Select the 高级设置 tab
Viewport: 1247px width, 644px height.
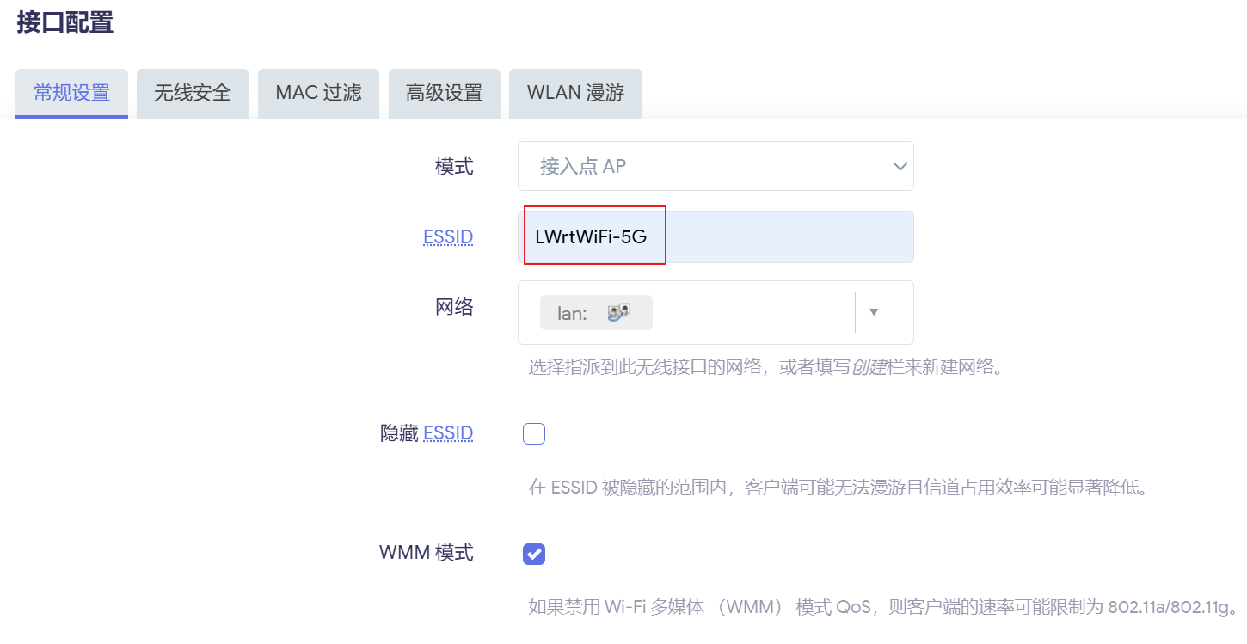tap(444, 93)
